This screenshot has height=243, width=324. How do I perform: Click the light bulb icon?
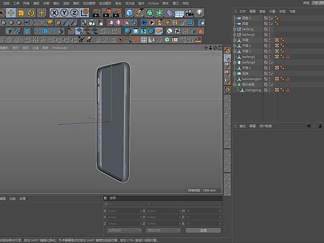199,12
